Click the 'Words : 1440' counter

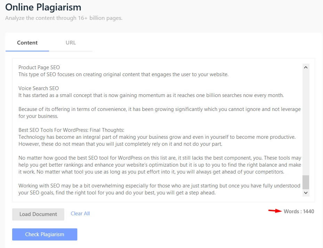[299, 211]
